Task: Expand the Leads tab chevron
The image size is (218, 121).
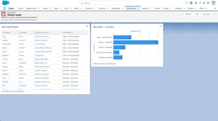Action: pos(50,8)
